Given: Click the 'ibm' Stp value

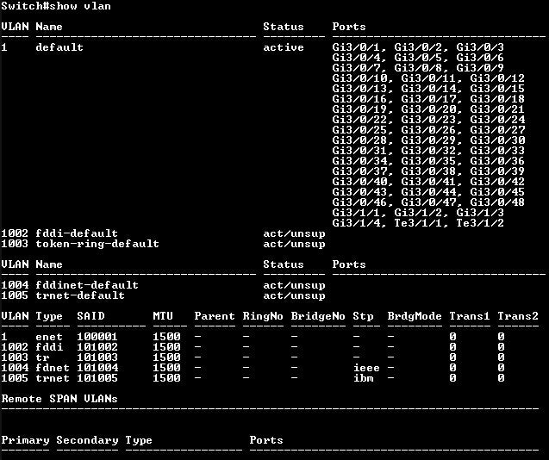Looking at the screenshot, I should tap(363, 378).
